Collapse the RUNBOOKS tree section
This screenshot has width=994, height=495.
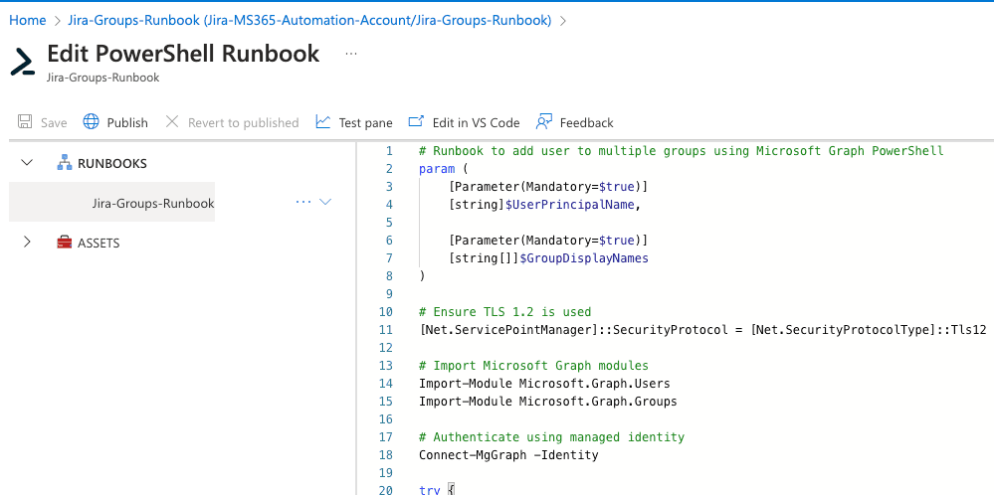pos(27,163)
